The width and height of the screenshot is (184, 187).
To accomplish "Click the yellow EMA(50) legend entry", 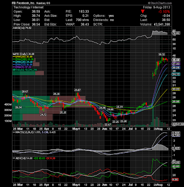I will pos(22,57).
